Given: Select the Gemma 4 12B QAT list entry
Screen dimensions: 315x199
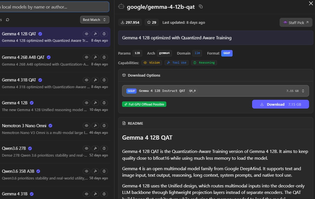Looking at the screenshot, I should pyautogui.click(x=55, y=37).
